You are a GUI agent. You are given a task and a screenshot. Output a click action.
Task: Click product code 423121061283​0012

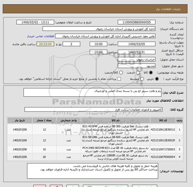[x=163, y=130]
